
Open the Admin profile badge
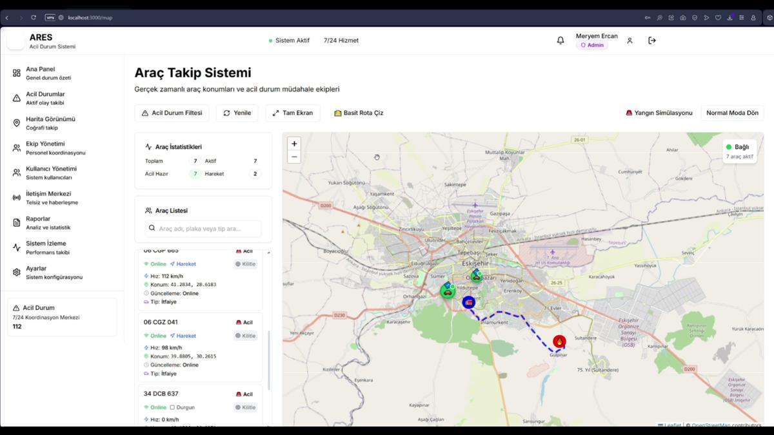[x=592, y=45]
